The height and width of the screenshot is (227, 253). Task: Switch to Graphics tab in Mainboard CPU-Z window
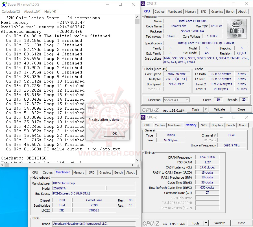[x=105, y=172]
